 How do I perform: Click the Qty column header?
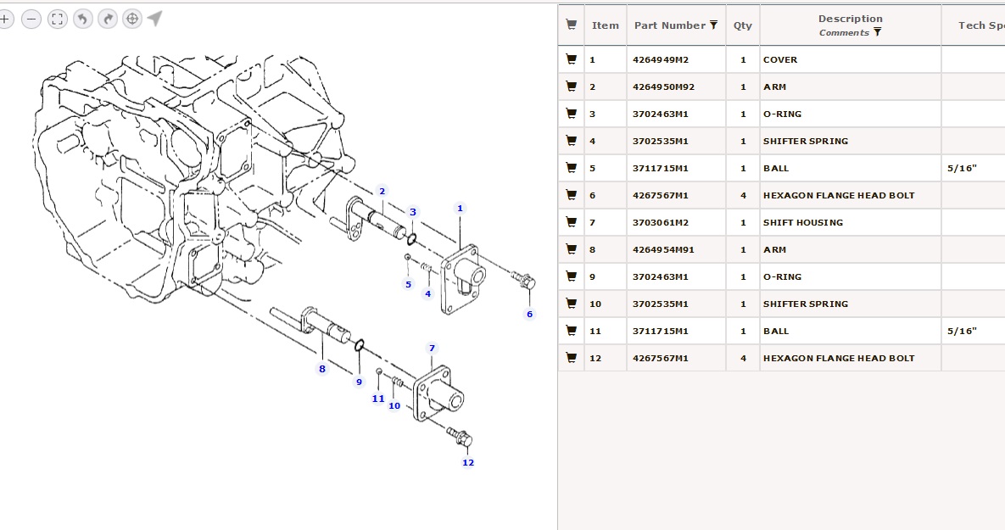(x=742, y=25)
